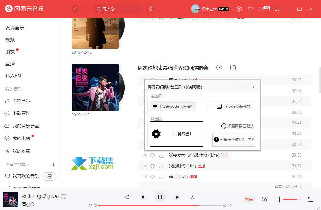This screenshot has height=210, width=321.
Task: Start heartbeat mode next to 我喜欢的音乐
Action: click(49, 176)
